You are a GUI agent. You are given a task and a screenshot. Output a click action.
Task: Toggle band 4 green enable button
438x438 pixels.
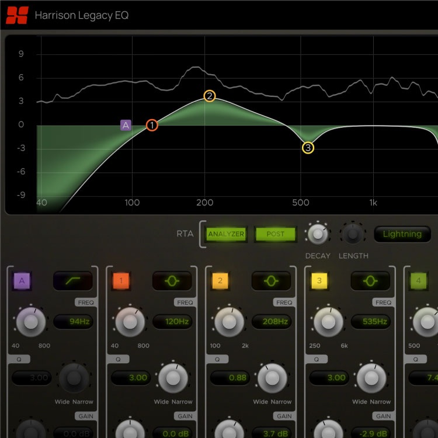[x=418, y=281]
